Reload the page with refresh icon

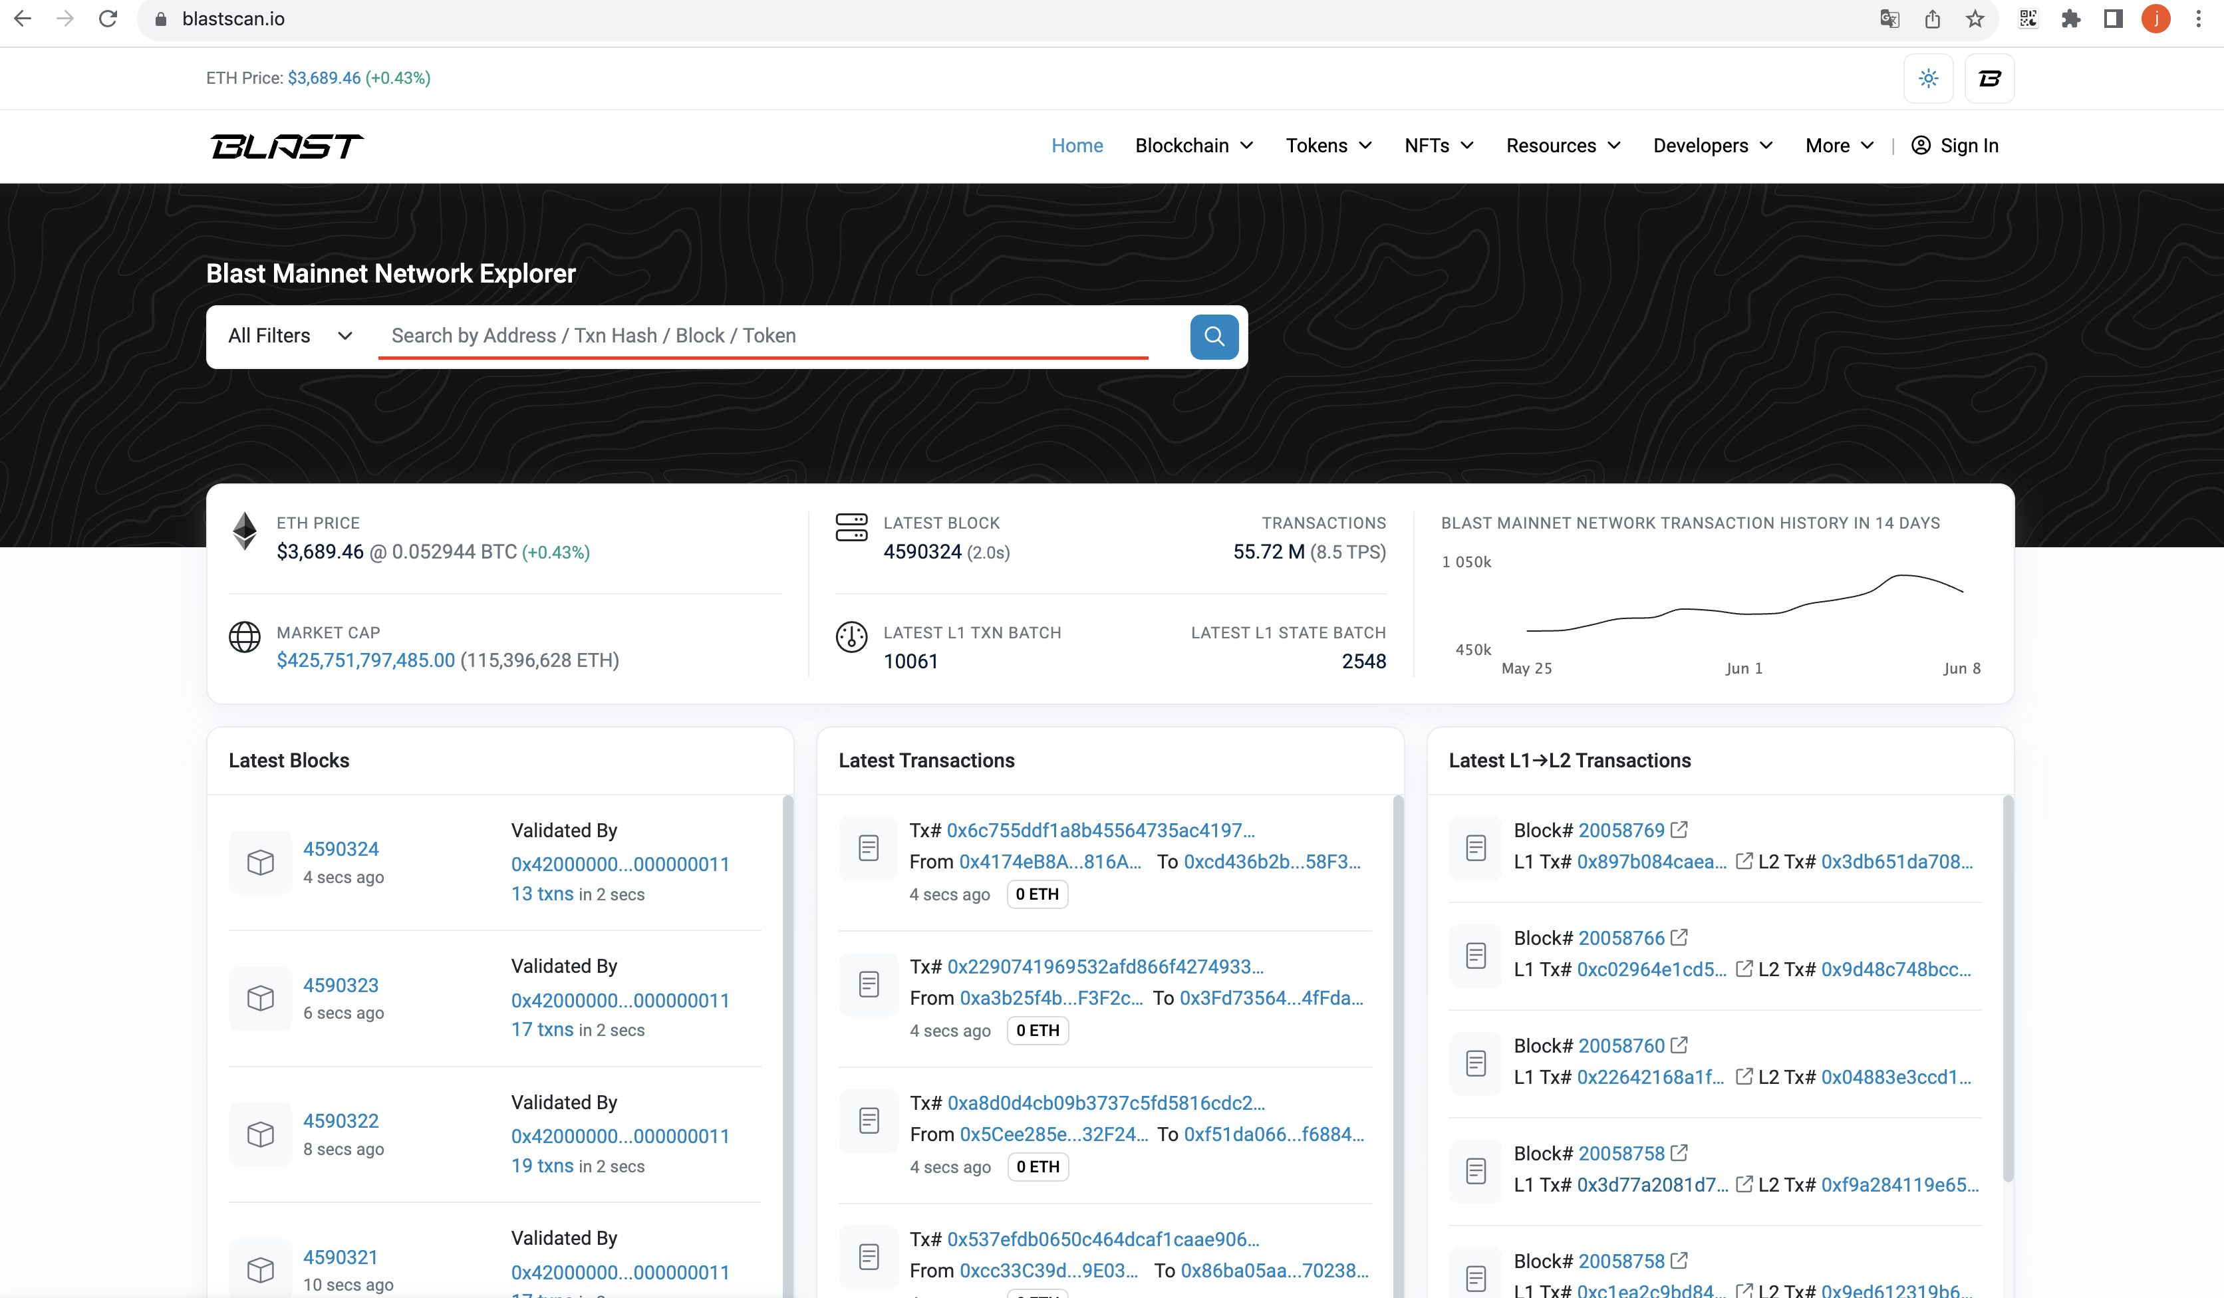tap(108, 19)
